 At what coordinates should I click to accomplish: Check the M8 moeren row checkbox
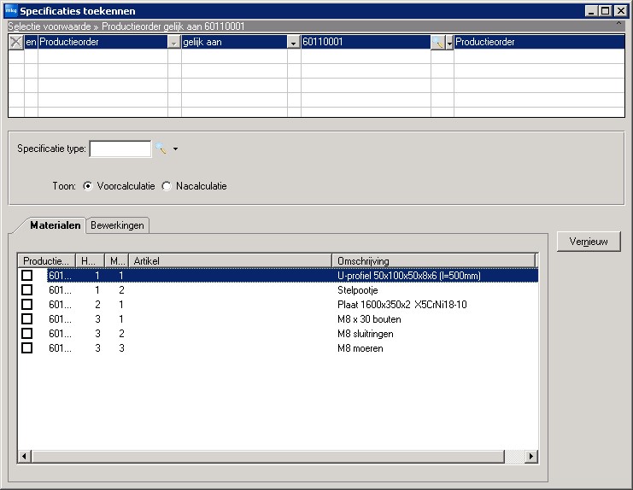pos(27,348)
